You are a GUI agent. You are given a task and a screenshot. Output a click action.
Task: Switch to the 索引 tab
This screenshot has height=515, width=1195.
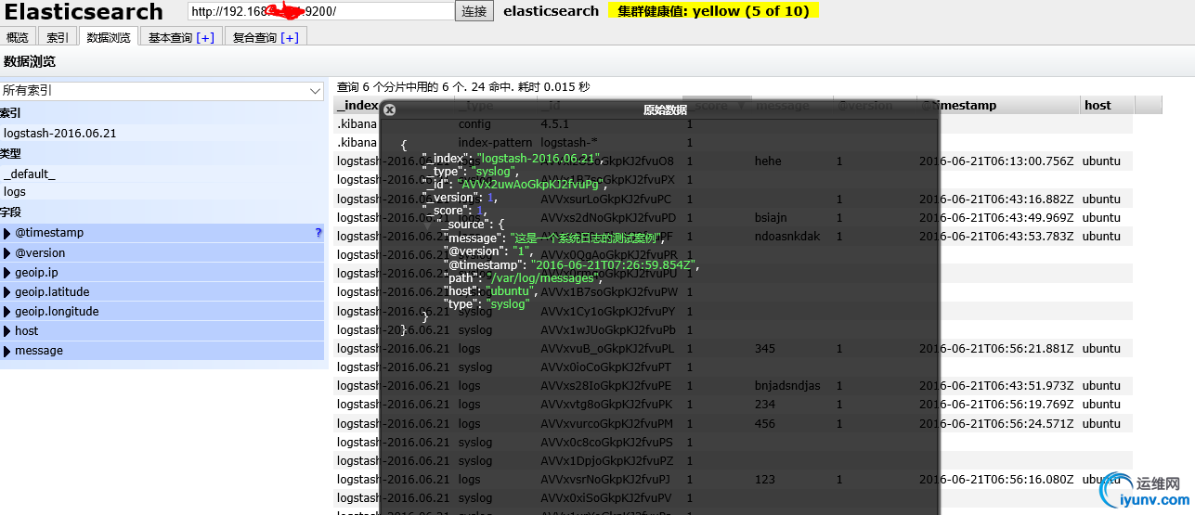point(58,37)
